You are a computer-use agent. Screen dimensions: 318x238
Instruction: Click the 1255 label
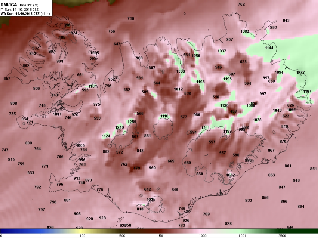click(132, 122)
